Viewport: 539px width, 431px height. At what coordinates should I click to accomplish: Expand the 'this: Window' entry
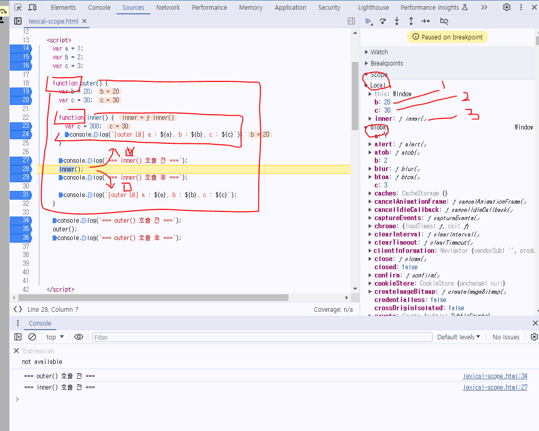[x=370, y=94]
